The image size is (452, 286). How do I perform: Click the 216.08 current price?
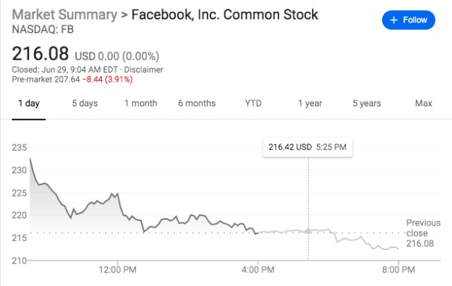click(40, 53)
